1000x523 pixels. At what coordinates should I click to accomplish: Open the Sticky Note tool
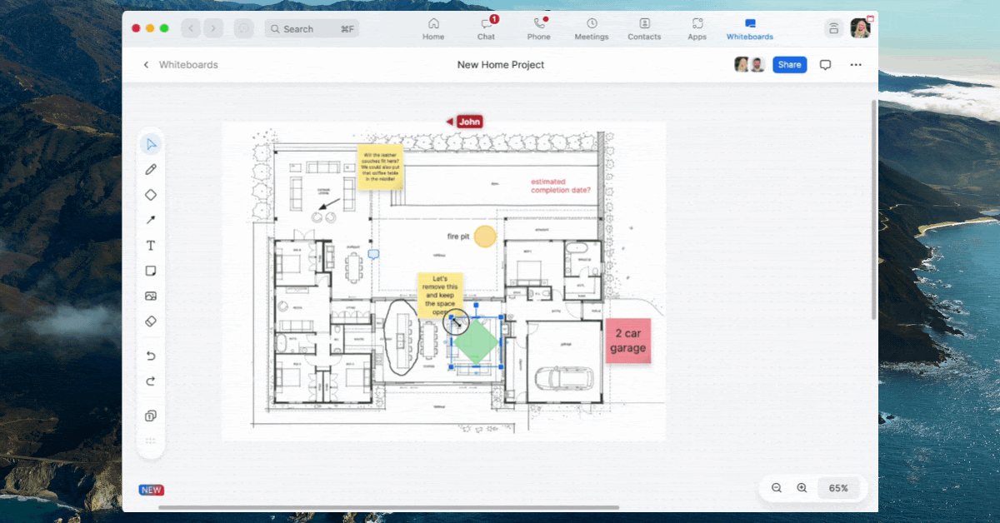(151, 270)
